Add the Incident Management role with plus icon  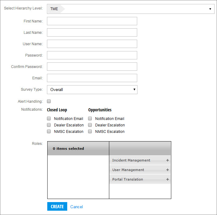pos(168,160)
